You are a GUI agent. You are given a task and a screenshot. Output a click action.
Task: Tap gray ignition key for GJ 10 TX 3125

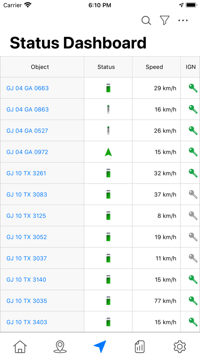click(x=193, y=216)
